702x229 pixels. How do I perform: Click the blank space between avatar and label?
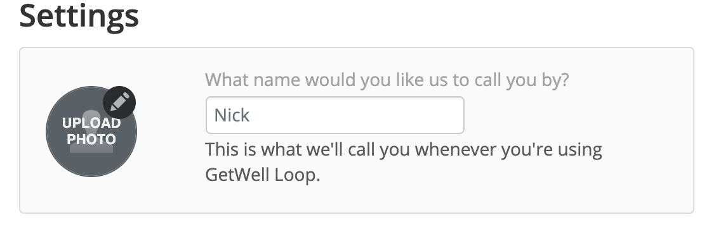click(x=171, y=131)
